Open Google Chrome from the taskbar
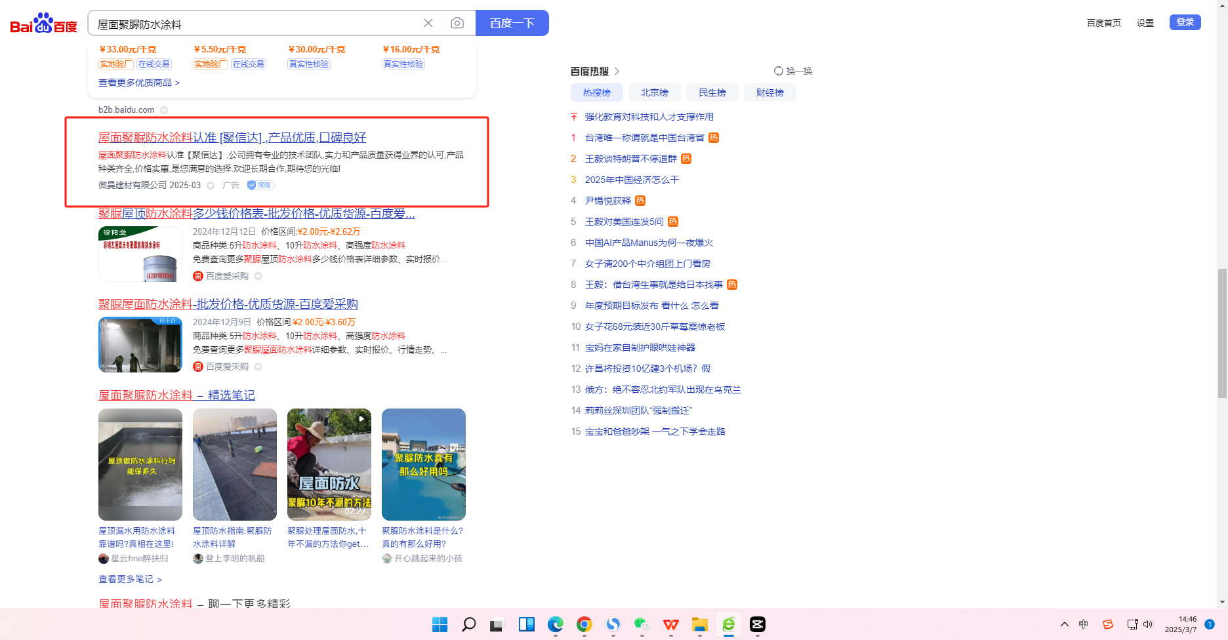The image size is (1228, 640). point(584,624)
